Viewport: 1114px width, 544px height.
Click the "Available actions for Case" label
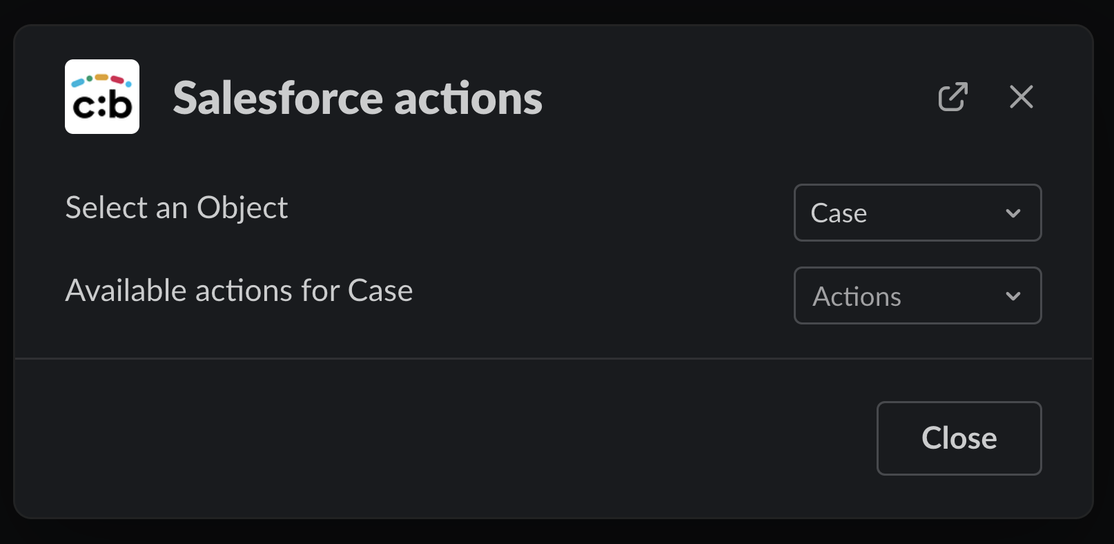(x=239, y=291)
